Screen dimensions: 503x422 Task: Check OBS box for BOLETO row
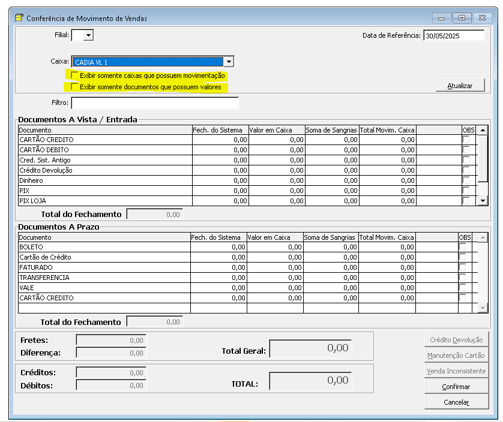(x=462, y=247)
